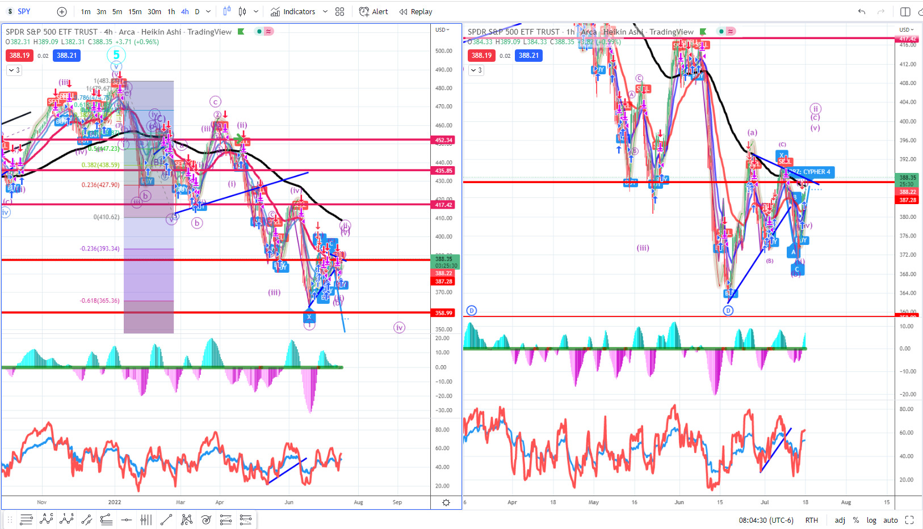Toggle the % percent scale
This screenshot has height=529, width=923.
pyautogui.click(x=856, y=520)
